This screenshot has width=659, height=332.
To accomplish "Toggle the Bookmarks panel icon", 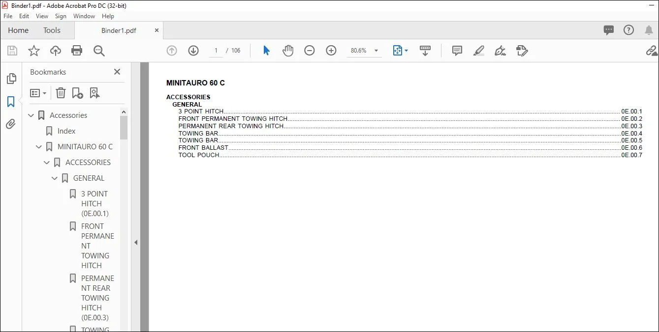I will pos(11,102).
